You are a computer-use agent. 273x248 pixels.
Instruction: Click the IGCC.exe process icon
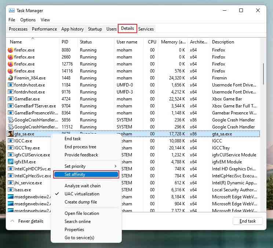(x=10, y=141)
